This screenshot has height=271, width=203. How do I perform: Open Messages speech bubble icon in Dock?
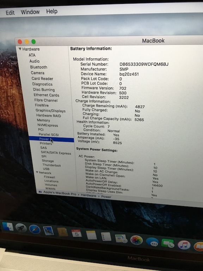coord(152,242)
